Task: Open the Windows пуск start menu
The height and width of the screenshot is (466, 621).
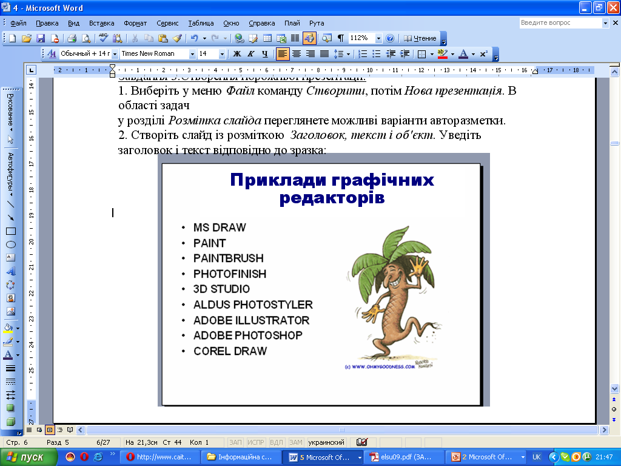Action: pyautogui.click(x=29, y=458)
